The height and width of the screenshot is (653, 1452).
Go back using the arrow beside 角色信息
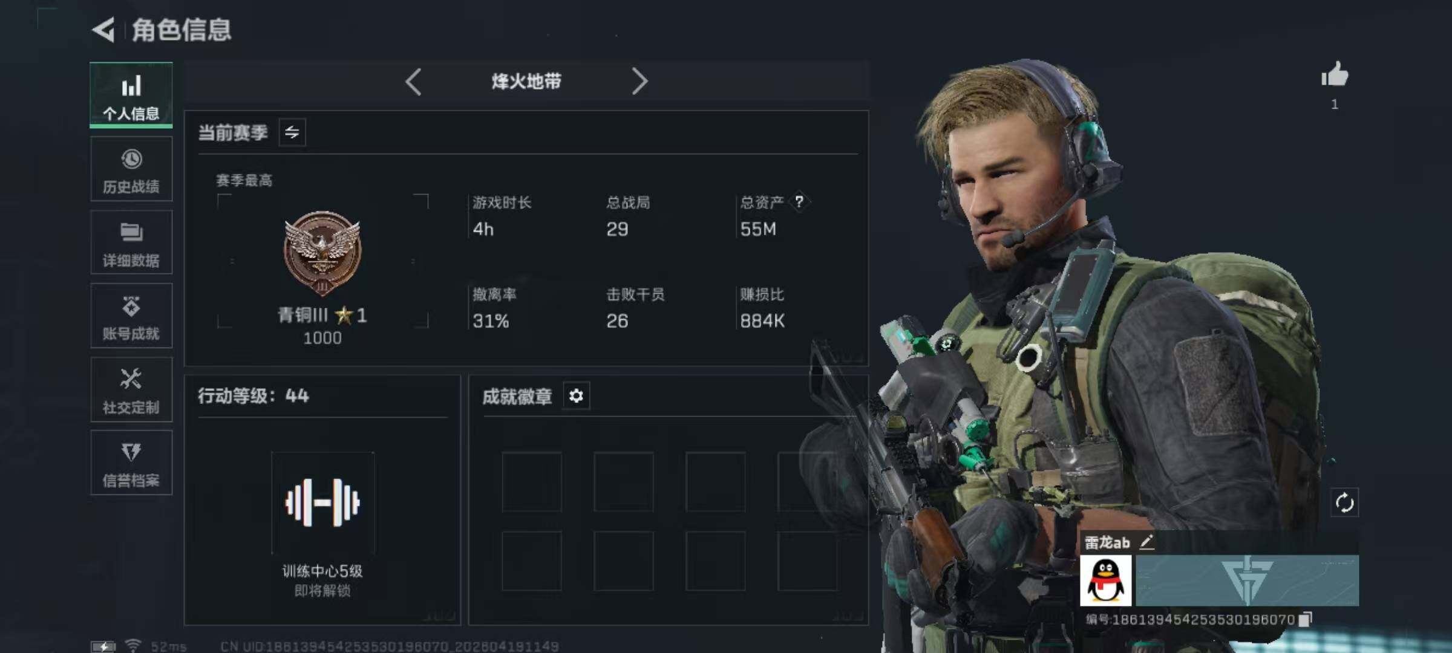point(103,30)
